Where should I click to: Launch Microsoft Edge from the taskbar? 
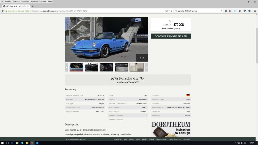click(12, 143)
